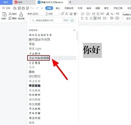Click the sort text icon
Viewport: 131px width, 125px height.
[x=108, y=14]
